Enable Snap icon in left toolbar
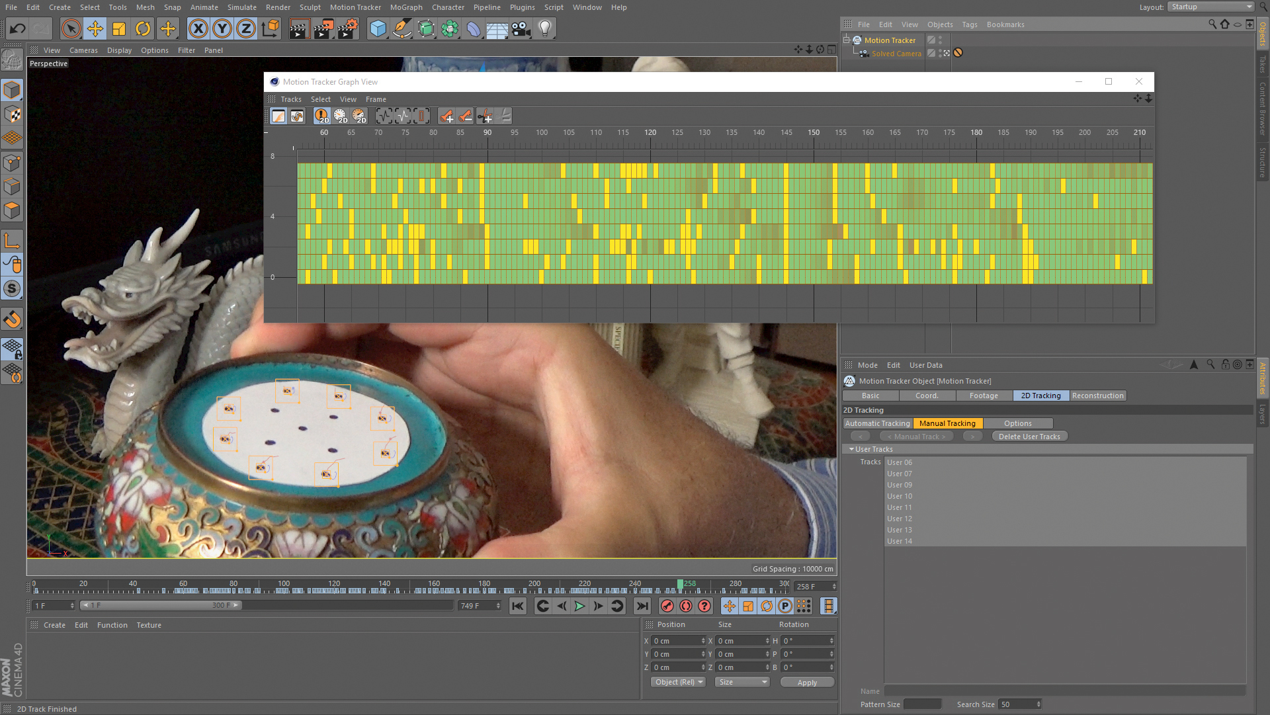The image size is (1270, 715). (x=12, y=319)
